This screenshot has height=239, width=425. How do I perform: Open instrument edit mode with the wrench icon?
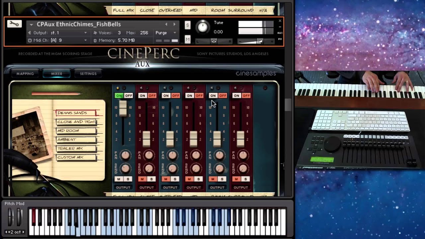(14, 24)
